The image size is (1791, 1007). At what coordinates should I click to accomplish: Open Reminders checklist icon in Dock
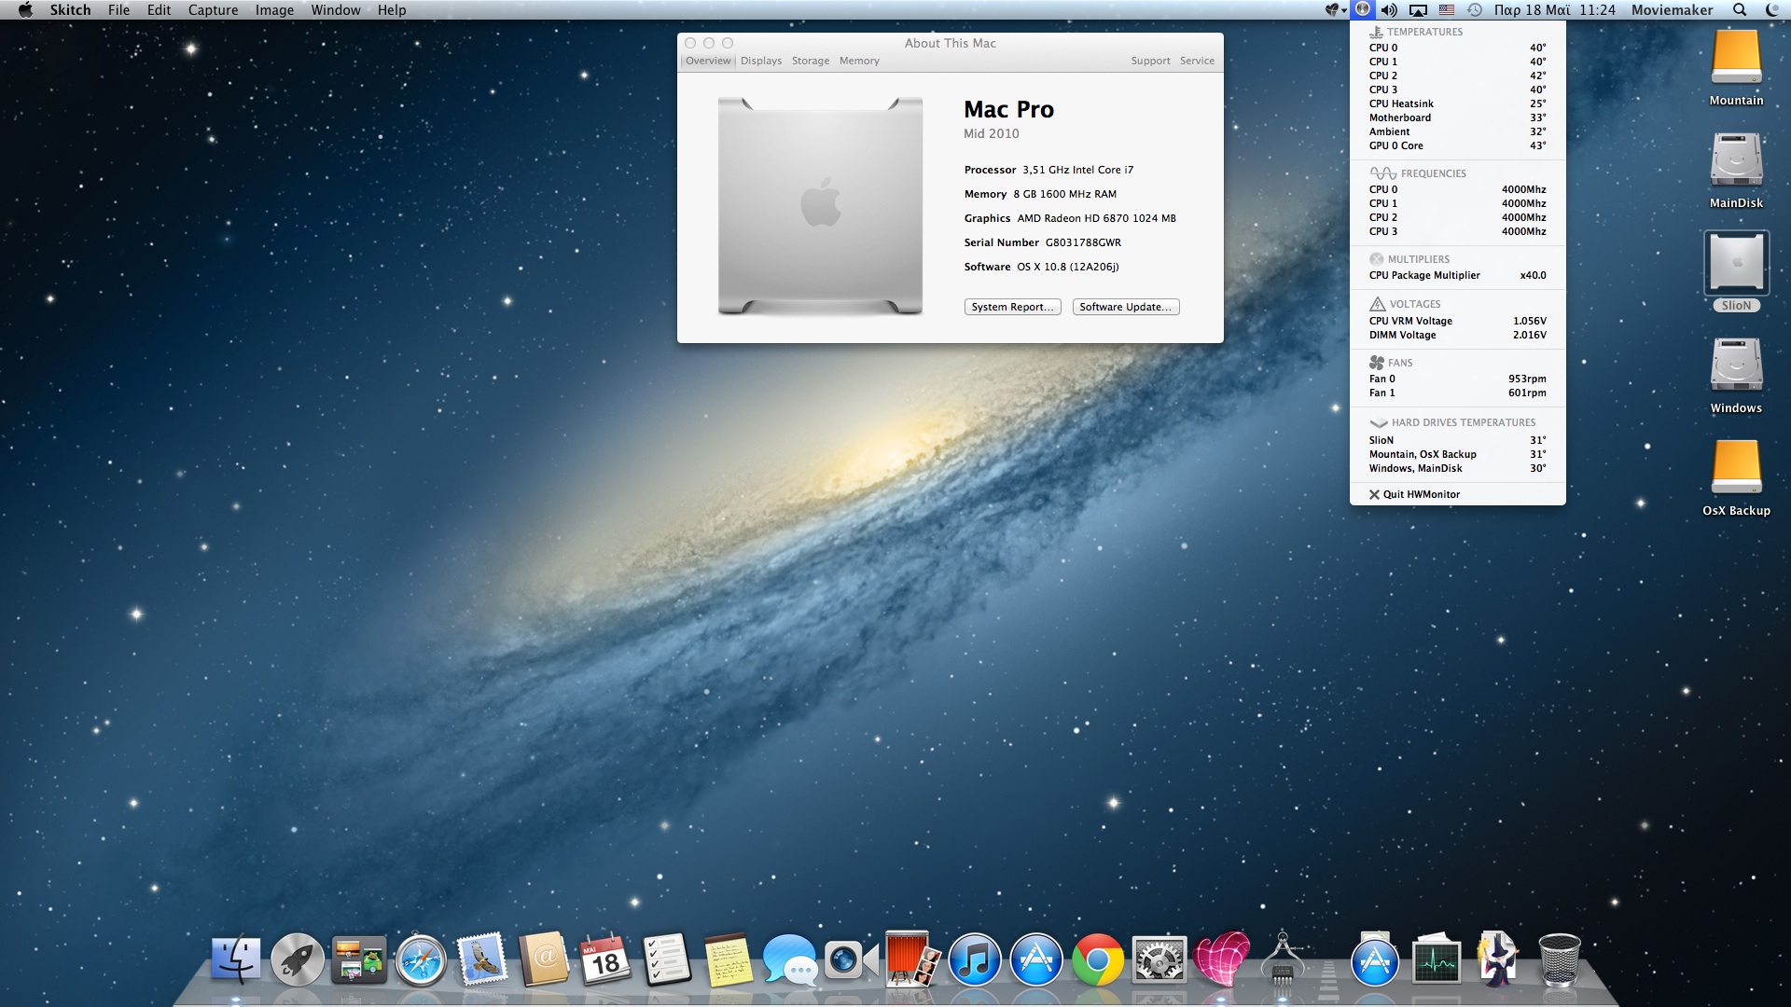click(667, 959)
